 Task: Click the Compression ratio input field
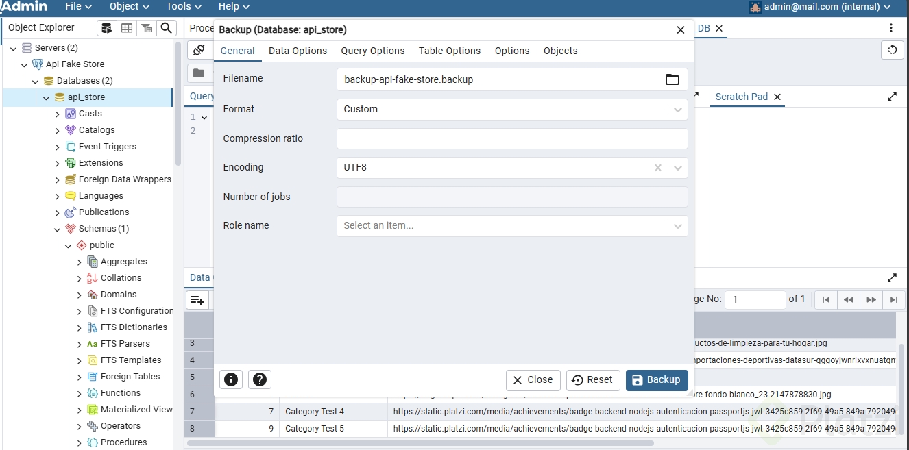click(511, 138)
